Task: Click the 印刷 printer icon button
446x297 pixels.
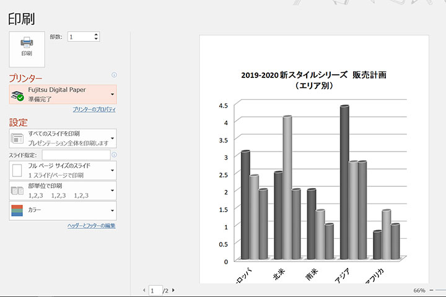Action: pos(27,48)
